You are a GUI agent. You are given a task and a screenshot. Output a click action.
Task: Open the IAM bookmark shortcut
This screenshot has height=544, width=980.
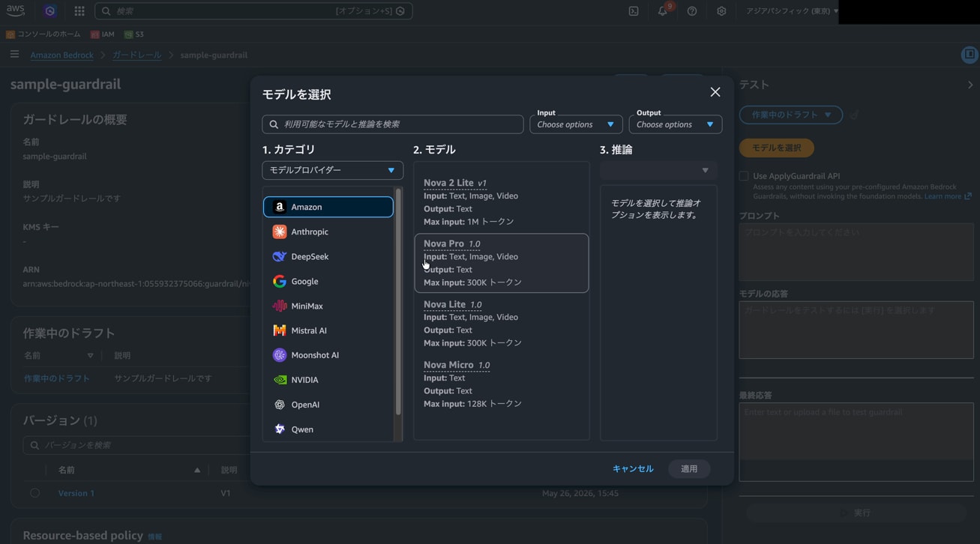[103, 34]
